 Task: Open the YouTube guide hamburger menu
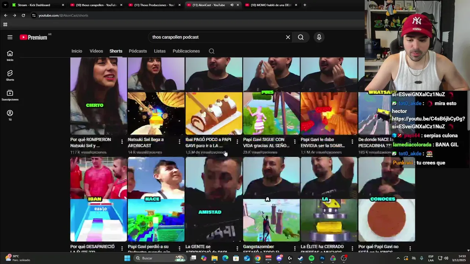(10, 37)
